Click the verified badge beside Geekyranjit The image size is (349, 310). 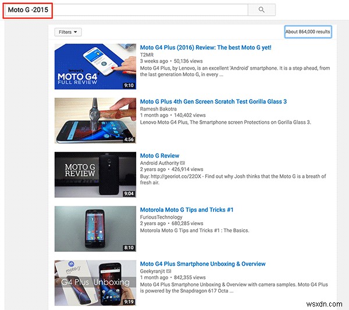tap(169, 271)
